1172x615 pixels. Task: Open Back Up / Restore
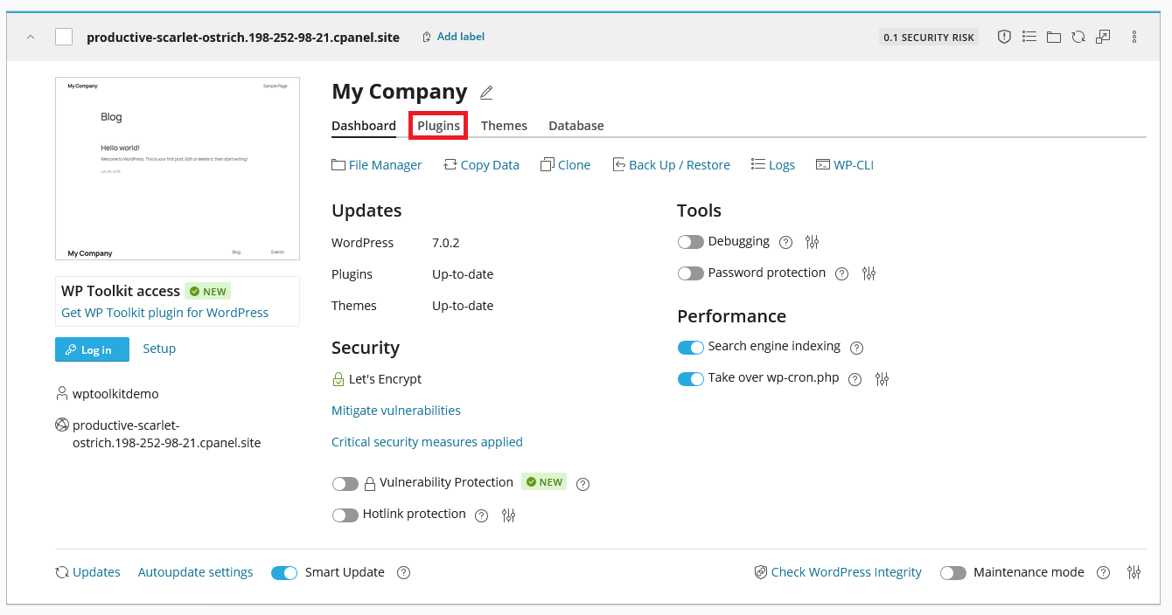[671, 165]
